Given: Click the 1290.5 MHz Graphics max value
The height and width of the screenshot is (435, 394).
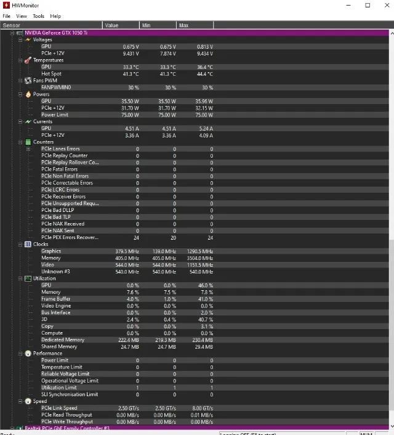Looking at the screenshot, I should pyautogui.click(x=200, y=251).
